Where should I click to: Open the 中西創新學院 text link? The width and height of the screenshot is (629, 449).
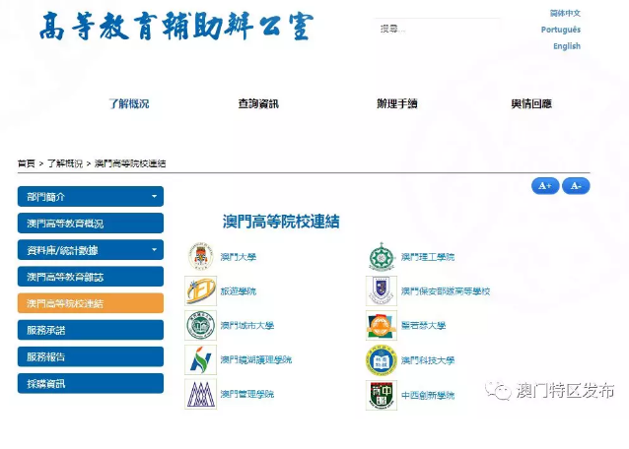tap(428, 395)
